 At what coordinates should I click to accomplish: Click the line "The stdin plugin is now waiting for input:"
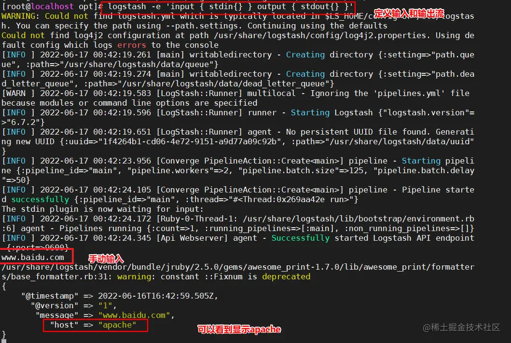pos(103,209)
